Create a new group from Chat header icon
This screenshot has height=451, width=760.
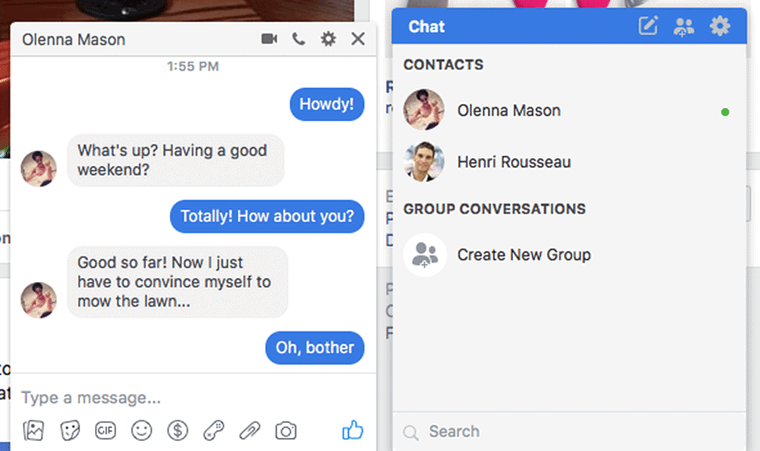tap(684, 26)
